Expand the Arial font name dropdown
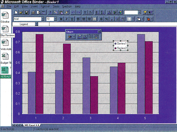Viewport: 177px width, 132px height. (43, 19)
